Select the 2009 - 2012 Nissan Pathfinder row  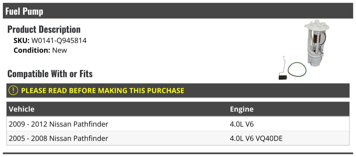(x=58, y=124)
